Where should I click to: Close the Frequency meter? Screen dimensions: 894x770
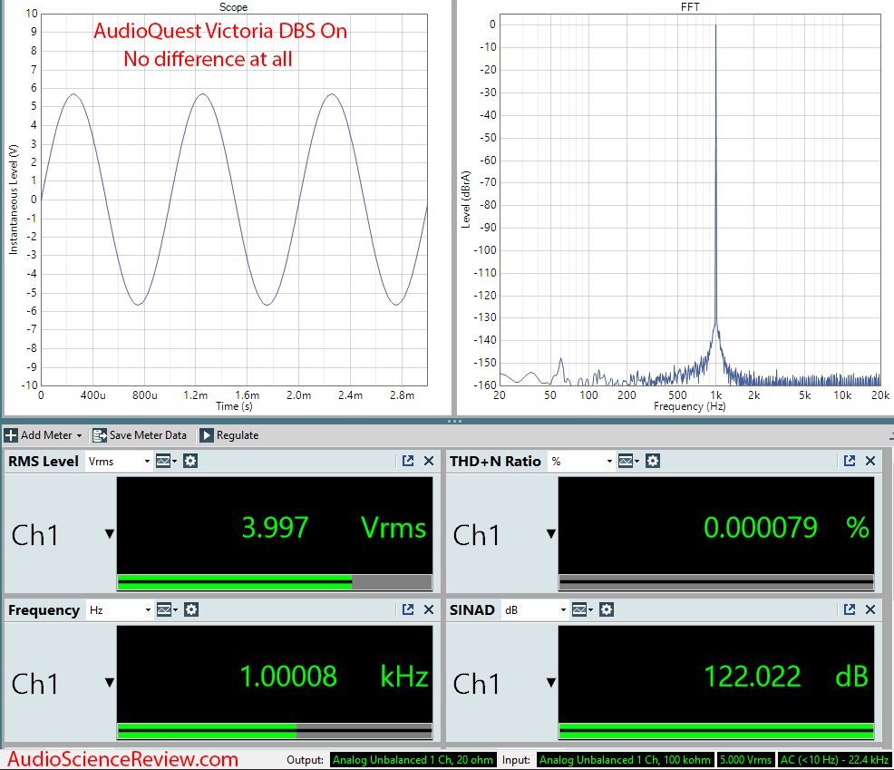(x=429, y=609)
